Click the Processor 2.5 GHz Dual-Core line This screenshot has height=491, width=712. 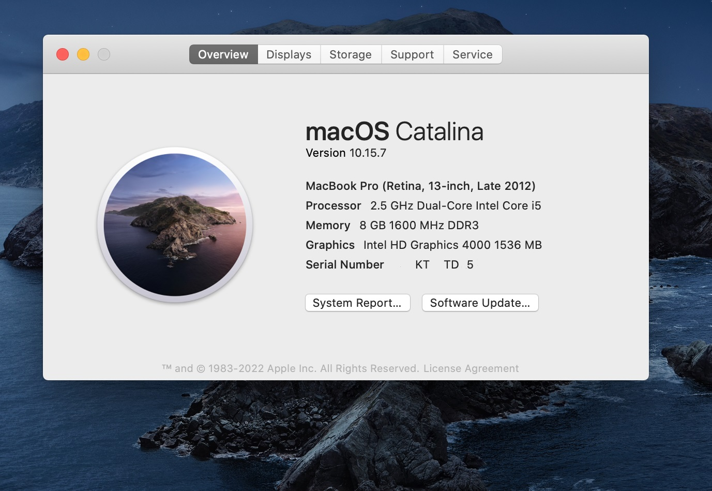pyautogui.click(x=423, y=205)
